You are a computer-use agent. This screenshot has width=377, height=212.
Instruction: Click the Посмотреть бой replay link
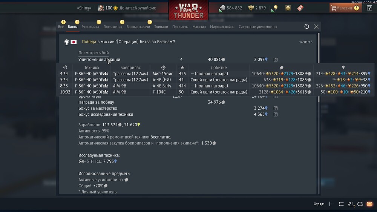coord(93,53)
